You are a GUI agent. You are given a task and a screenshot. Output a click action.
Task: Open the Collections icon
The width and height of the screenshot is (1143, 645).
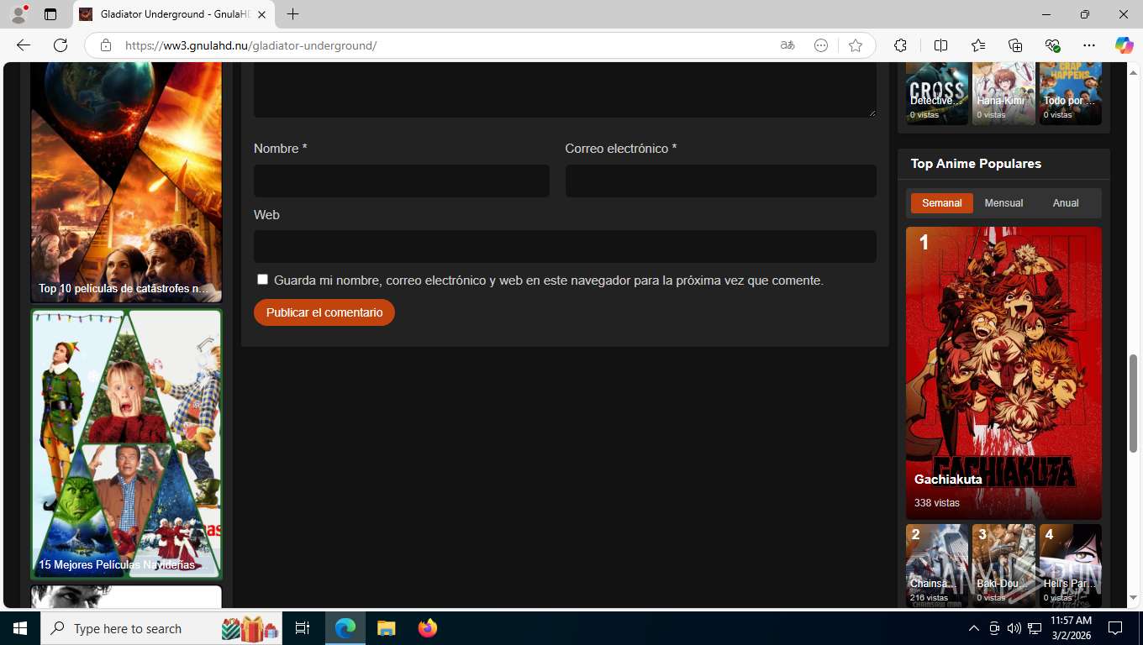(1015, 45)
